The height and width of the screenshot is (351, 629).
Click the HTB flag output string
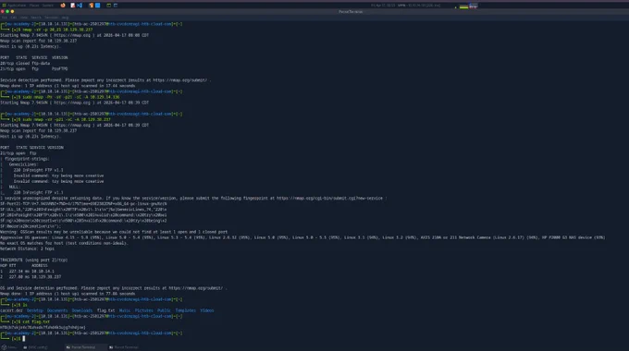point(43,327)
